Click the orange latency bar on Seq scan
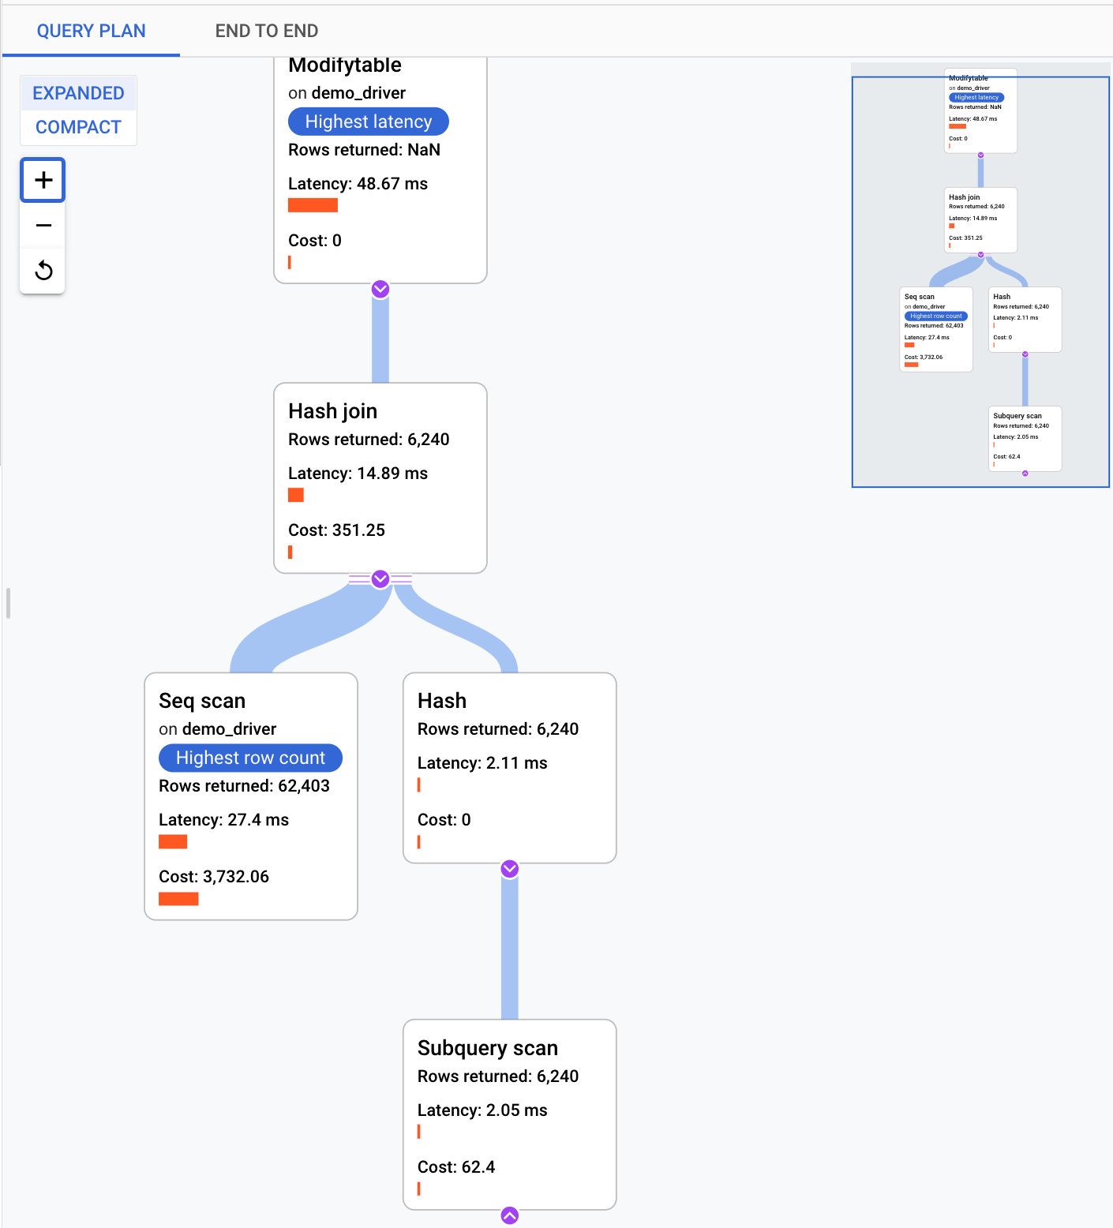The image size is (1113, 1228). coord(174,841)
